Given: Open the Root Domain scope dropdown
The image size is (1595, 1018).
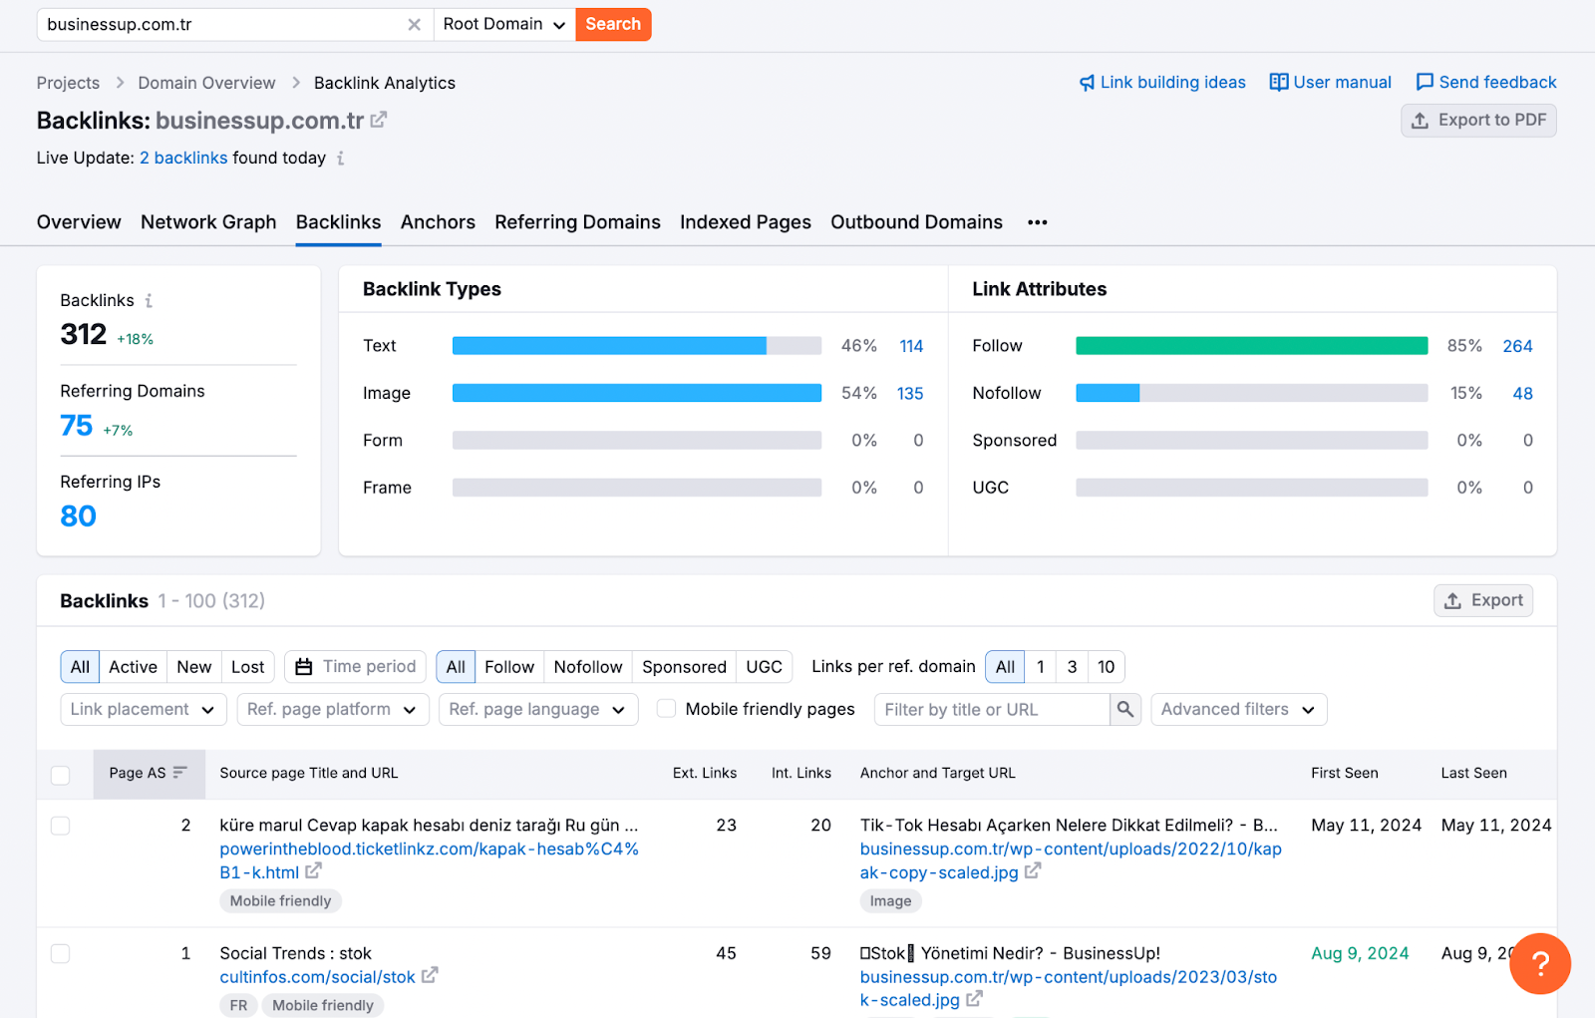Looking at the screenshot, I should click(x=504, y=25).
